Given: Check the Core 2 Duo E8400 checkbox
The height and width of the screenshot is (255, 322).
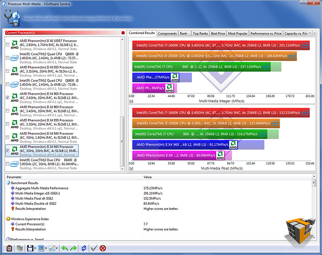Looking at the screenshot, I should click(x=7, y=164).
